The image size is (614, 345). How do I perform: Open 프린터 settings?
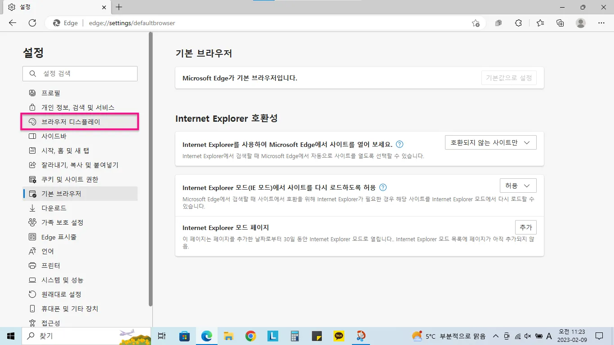(x=80, y=265)
